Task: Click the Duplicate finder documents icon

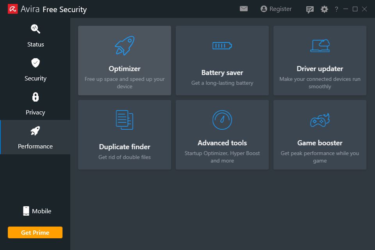Action: [x=125, y=120]
